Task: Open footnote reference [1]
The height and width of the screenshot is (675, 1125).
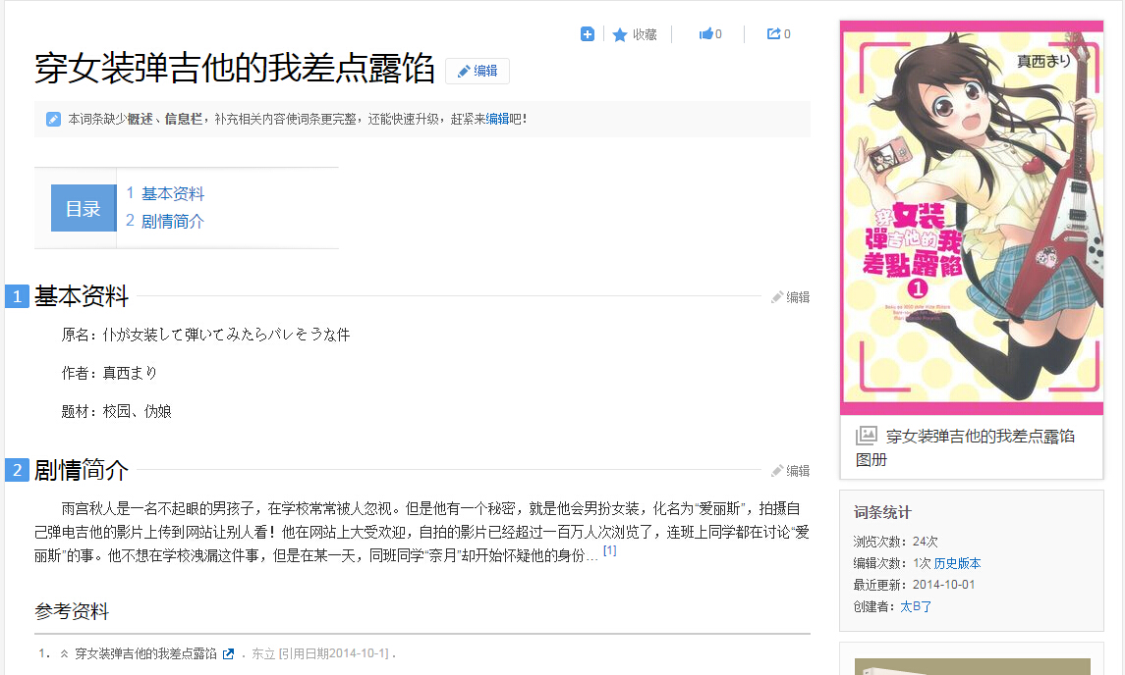Action: tap(609, 550)
